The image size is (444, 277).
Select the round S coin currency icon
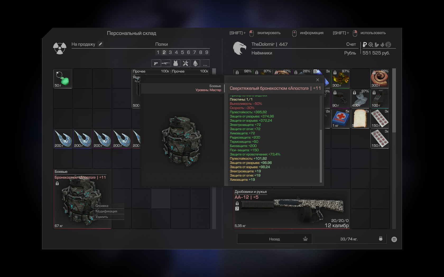[388, 45]
